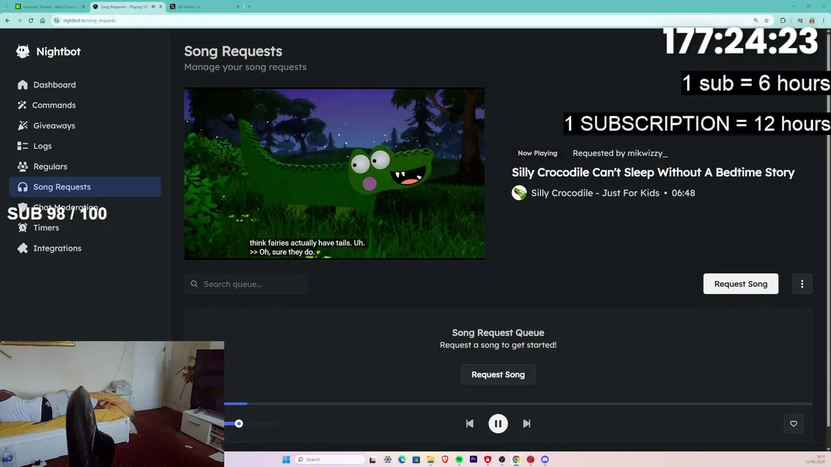
Task: Open the three-dot options menu beside Request Song
Action: 802,284
